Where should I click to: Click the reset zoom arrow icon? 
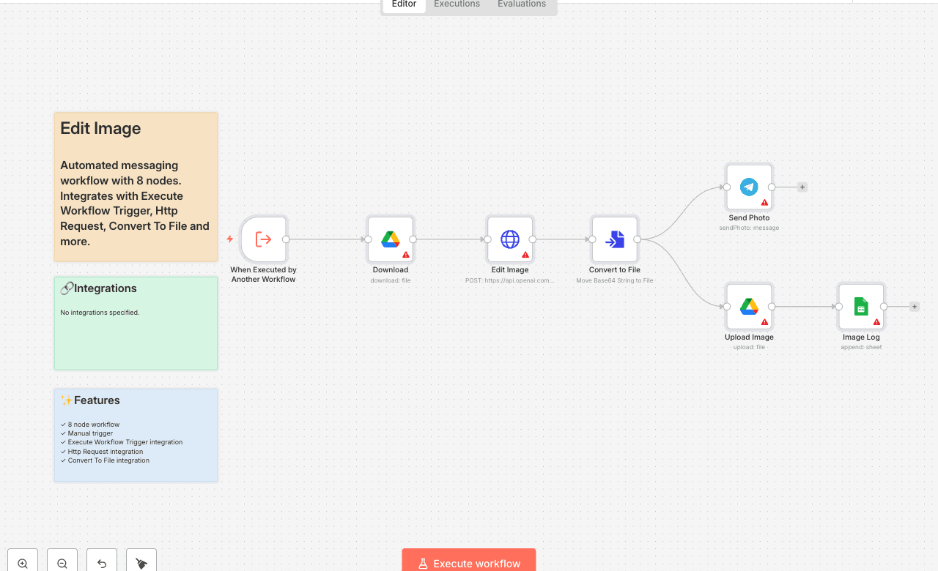click(102, 563)
